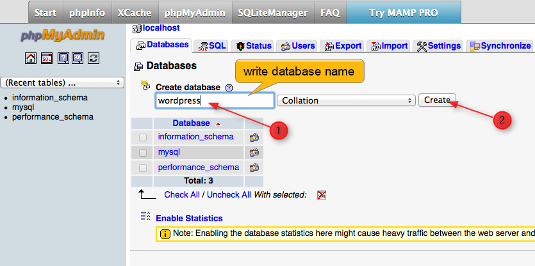This screenshot has width=535, height=266.
Task: Tick the performance_schema checkbox
Action: pyautogui.click(x=143, y=168)
